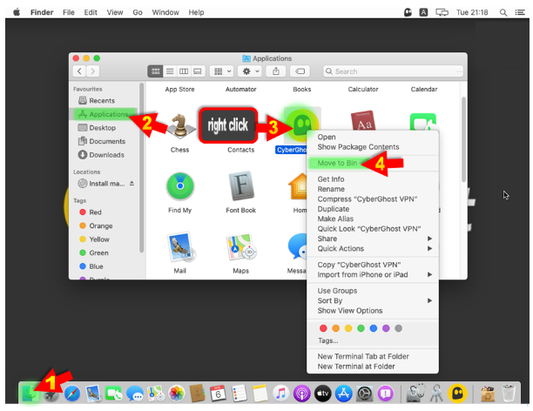Click the Finder search field

click(x=393, y=71)
